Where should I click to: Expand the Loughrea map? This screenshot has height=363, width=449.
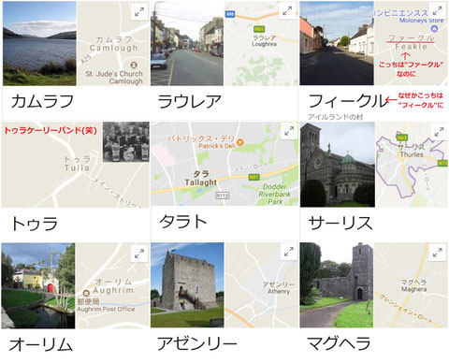pyautogui.click(x=287, y=11)
